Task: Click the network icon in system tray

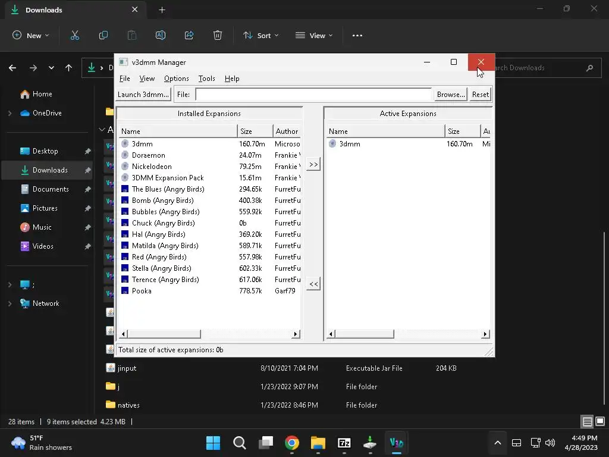Action: click(x=535, y=443)
